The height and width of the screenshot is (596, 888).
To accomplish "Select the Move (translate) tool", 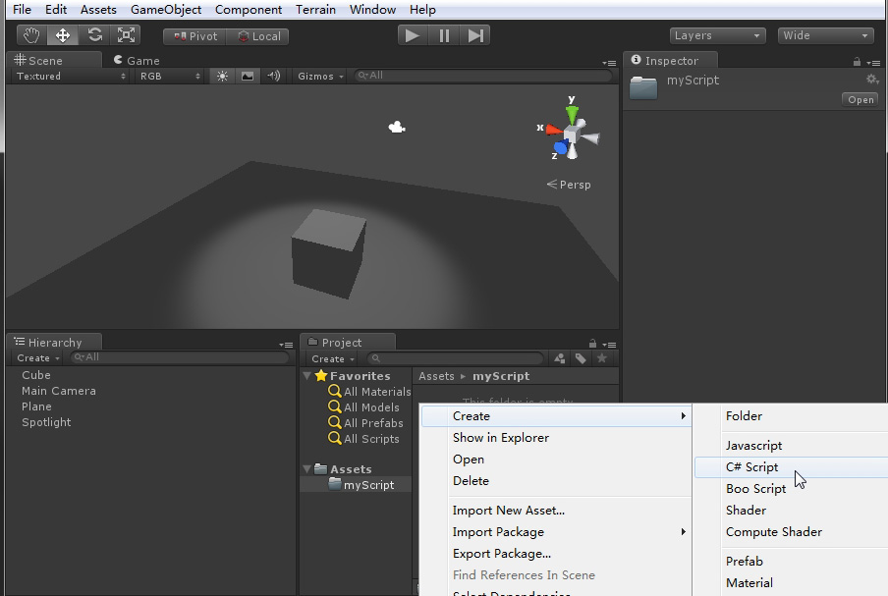I will pos(63,35).
